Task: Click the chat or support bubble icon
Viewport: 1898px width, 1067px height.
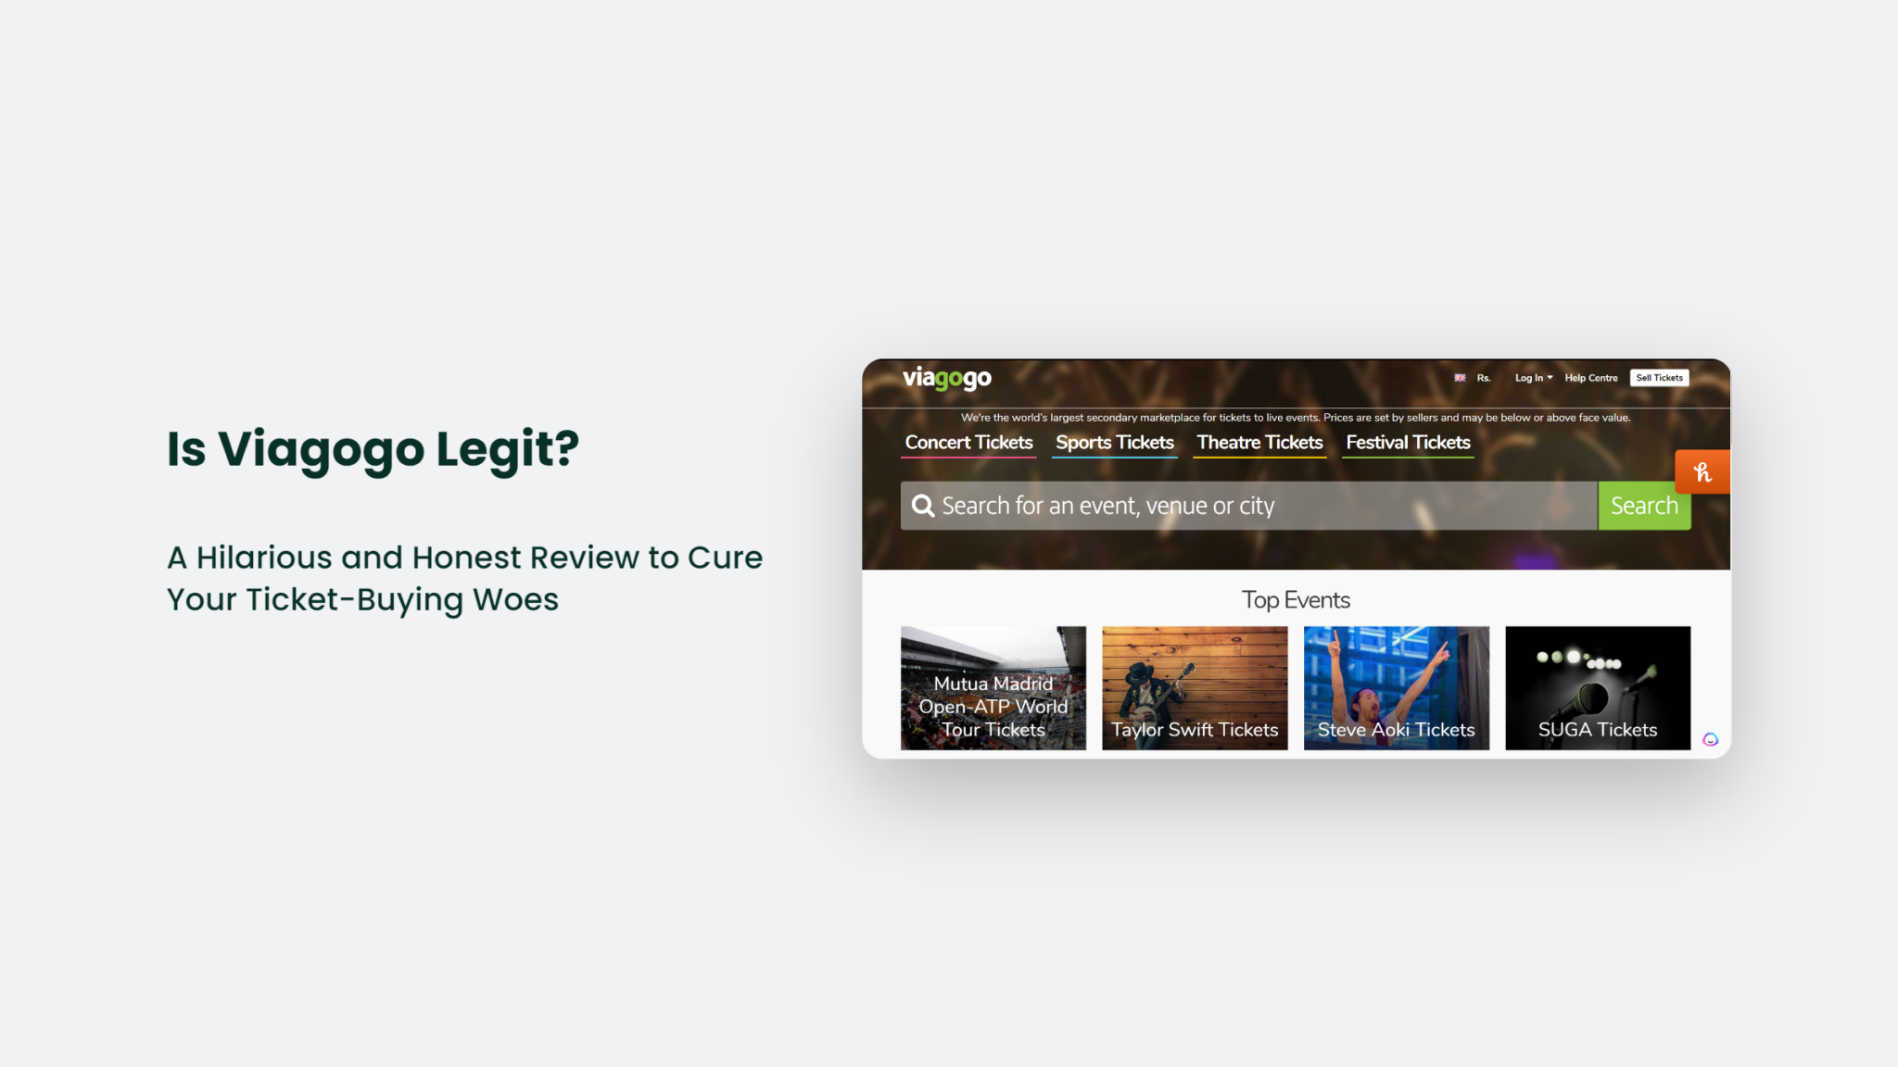Action: click(x=1712, y=740)
